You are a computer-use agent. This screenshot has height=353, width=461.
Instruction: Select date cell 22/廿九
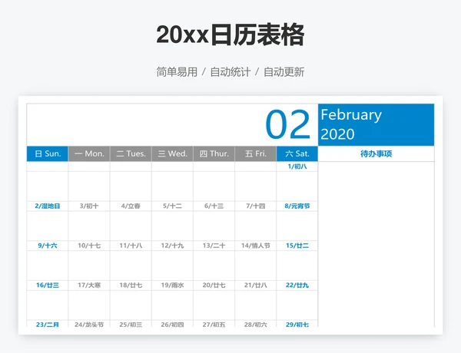click(x=297, y=285)
